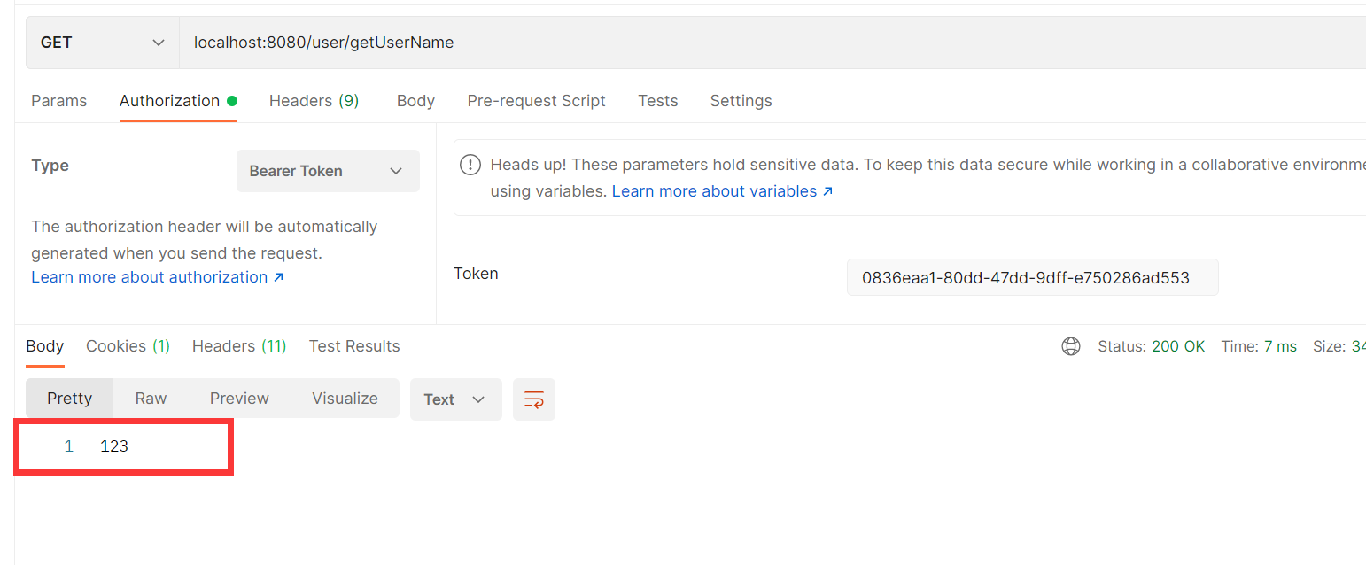This screenshot has height=565, width=1366.
Task: Switch to Raw response view
Action: (150, 398)
